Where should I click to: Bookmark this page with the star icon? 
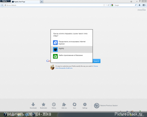[104, 5]
